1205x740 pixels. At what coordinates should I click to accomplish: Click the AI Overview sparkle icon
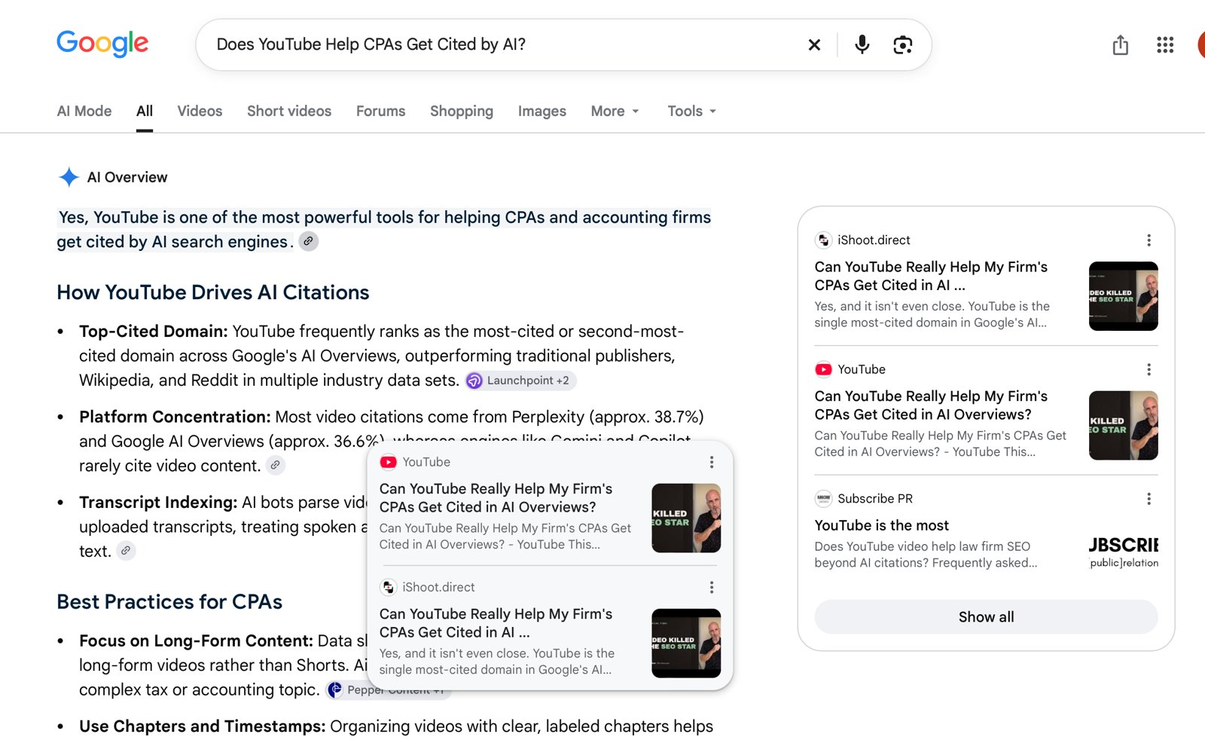pos(69,177)
